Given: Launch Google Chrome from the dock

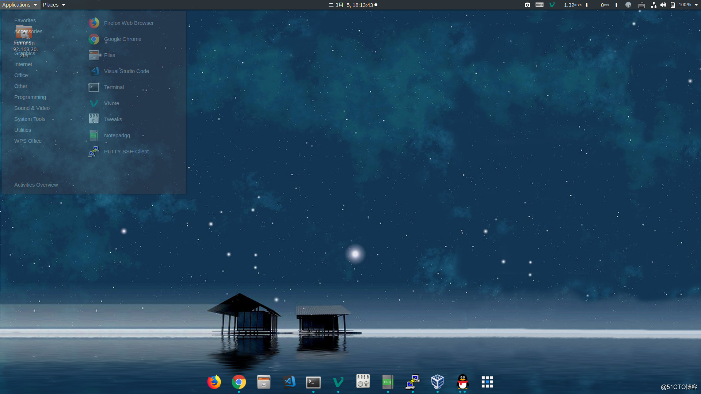Looking at the screenshot, I should [x=239, y=382].
